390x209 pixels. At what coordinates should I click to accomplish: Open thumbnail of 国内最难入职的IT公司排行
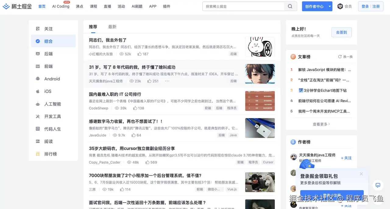tap(260, 101)
